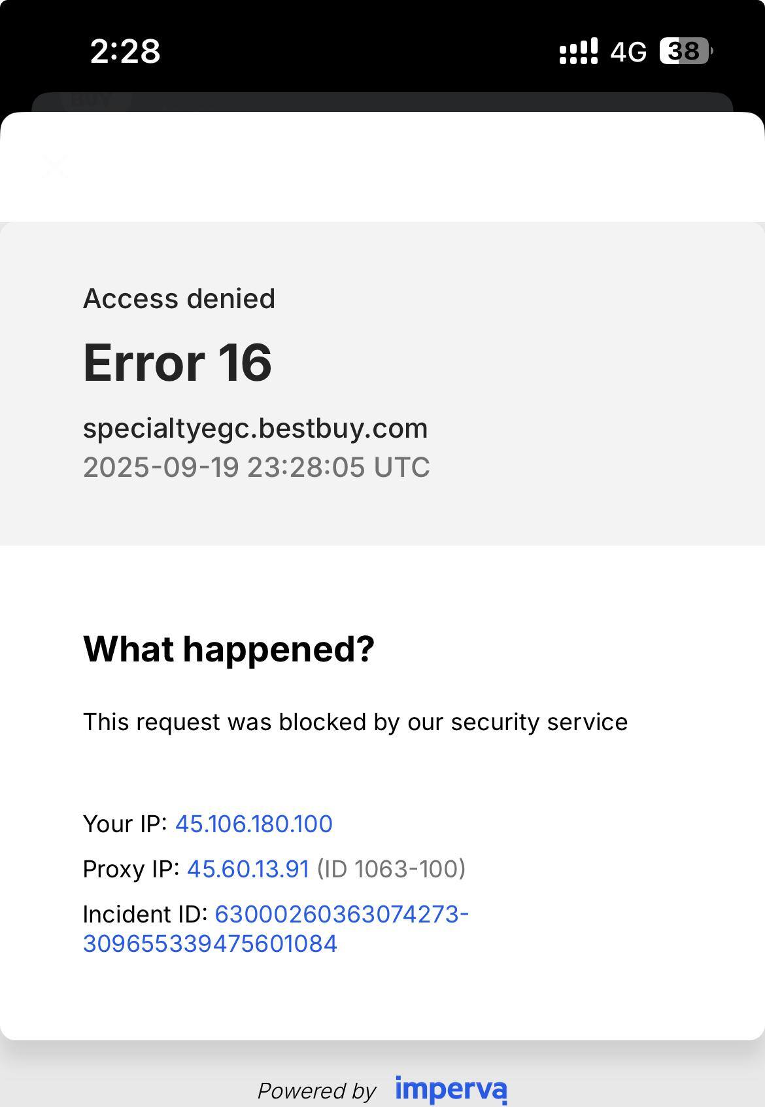
Task: Tap the 2:28 clock in status bar
Action: click(x=125, y=51)
